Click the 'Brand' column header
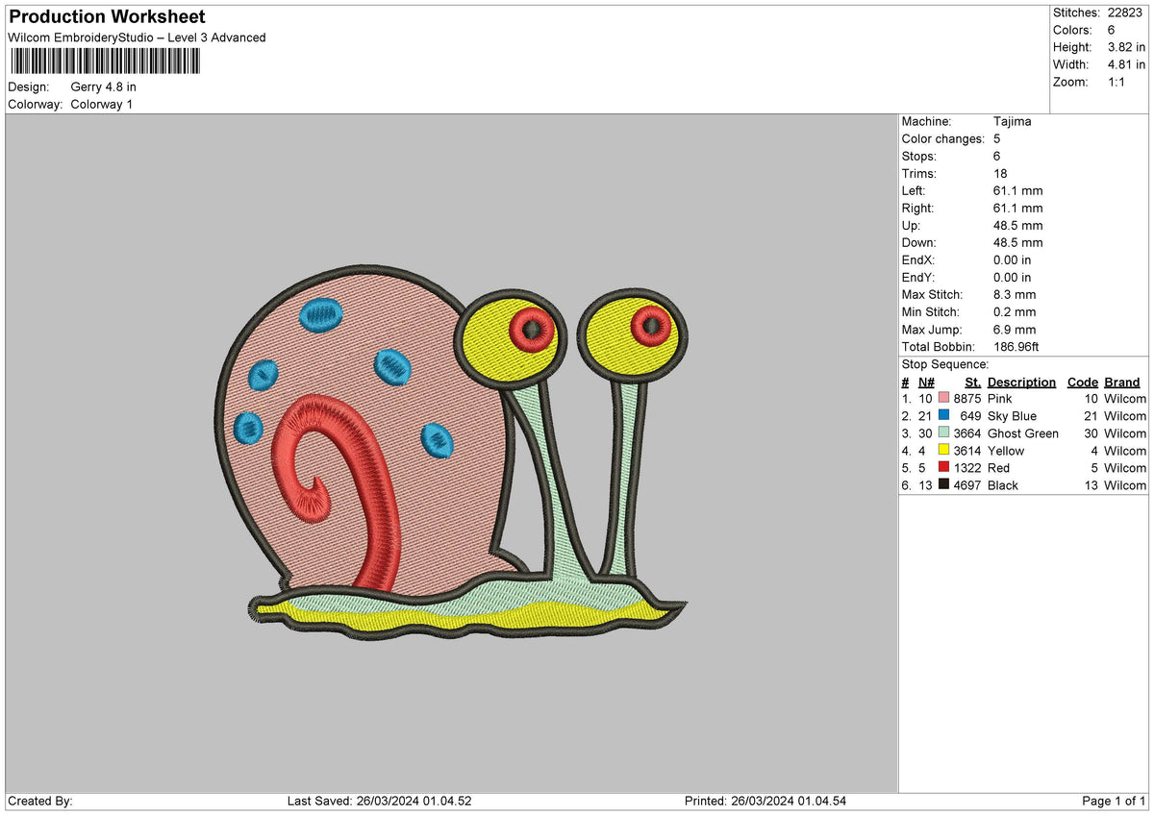 pos(1122,383)
